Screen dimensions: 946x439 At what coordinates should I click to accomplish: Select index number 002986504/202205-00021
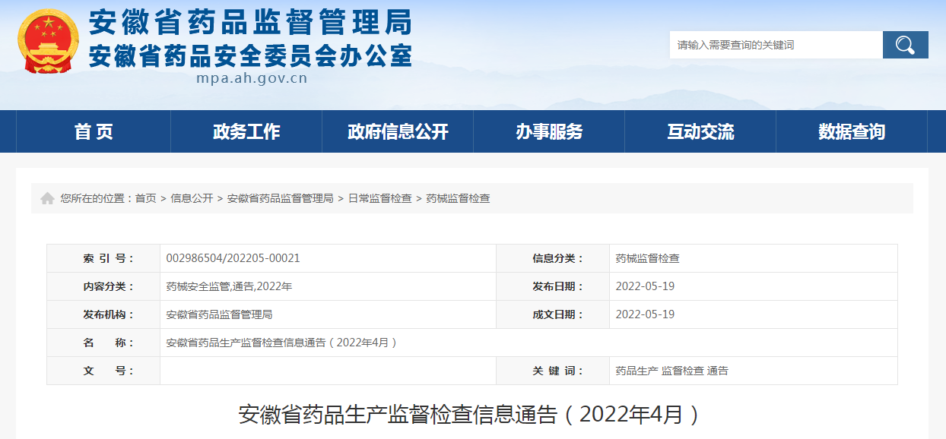233,258
